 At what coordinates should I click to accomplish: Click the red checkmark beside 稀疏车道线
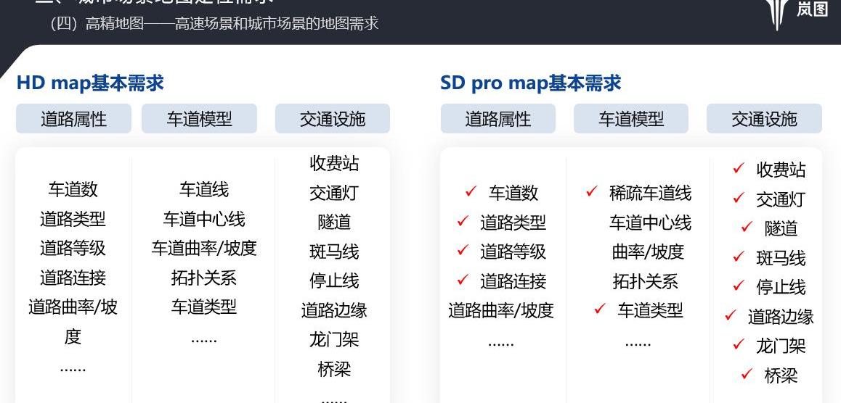click(592, 192)
